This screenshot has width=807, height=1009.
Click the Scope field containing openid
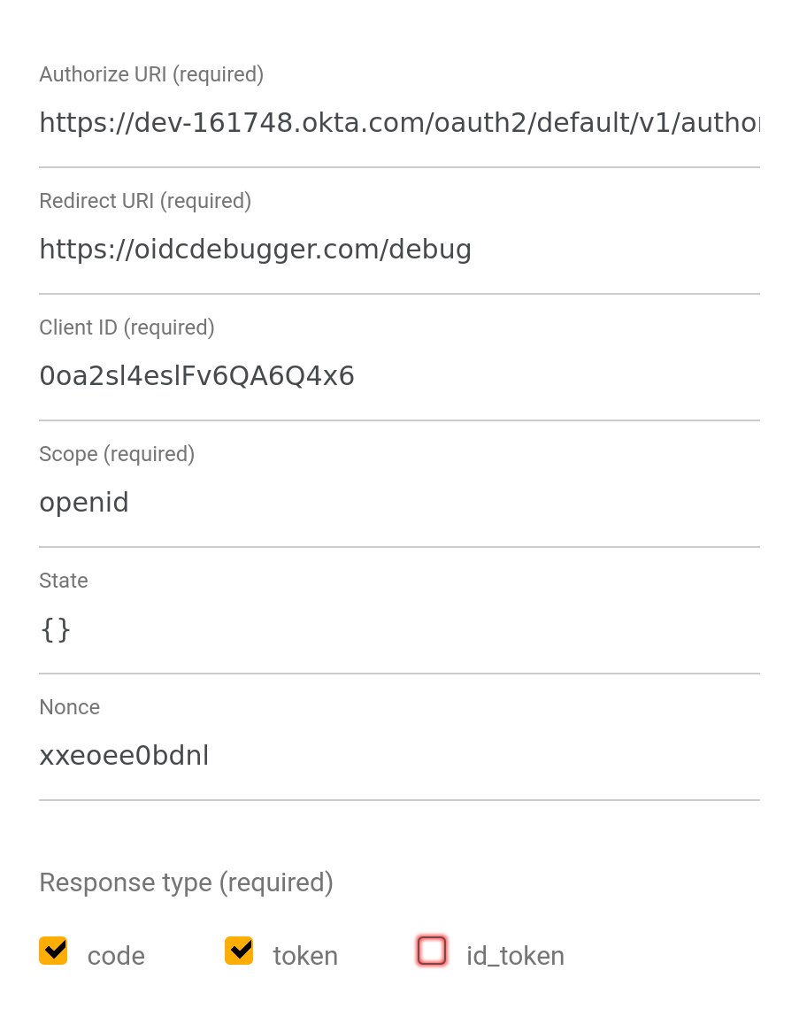[398, 503]
